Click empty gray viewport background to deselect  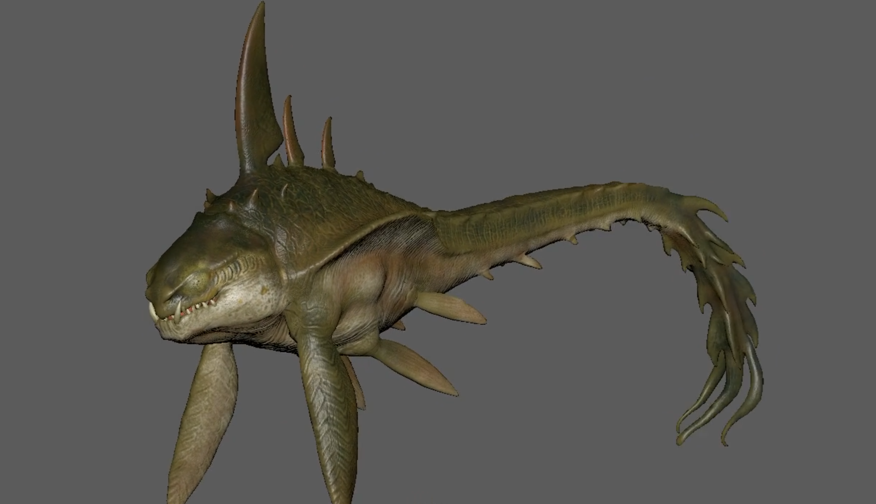click(576, 96)
